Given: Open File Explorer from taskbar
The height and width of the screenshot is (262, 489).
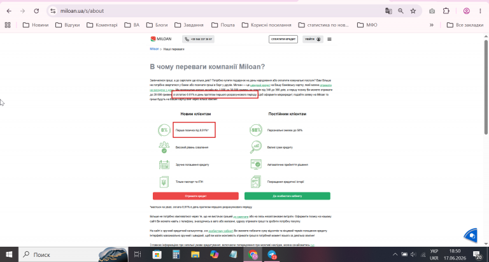Looking at the screenshot, I should point(195,254).
